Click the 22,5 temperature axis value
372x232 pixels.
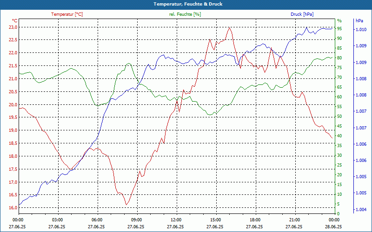pyautogui.click(x=13, y=40)
